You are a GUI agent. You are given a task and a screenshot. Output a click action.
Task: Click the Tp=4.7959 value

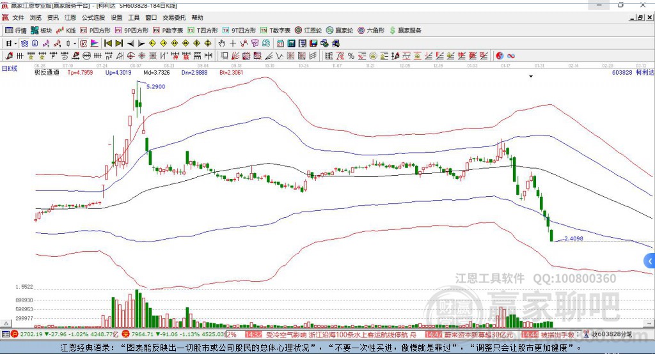[80, 72]
